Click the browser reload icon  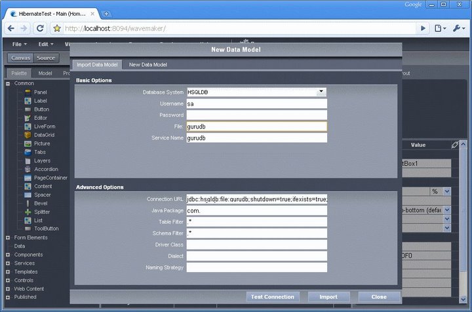[x=40, y=28]
